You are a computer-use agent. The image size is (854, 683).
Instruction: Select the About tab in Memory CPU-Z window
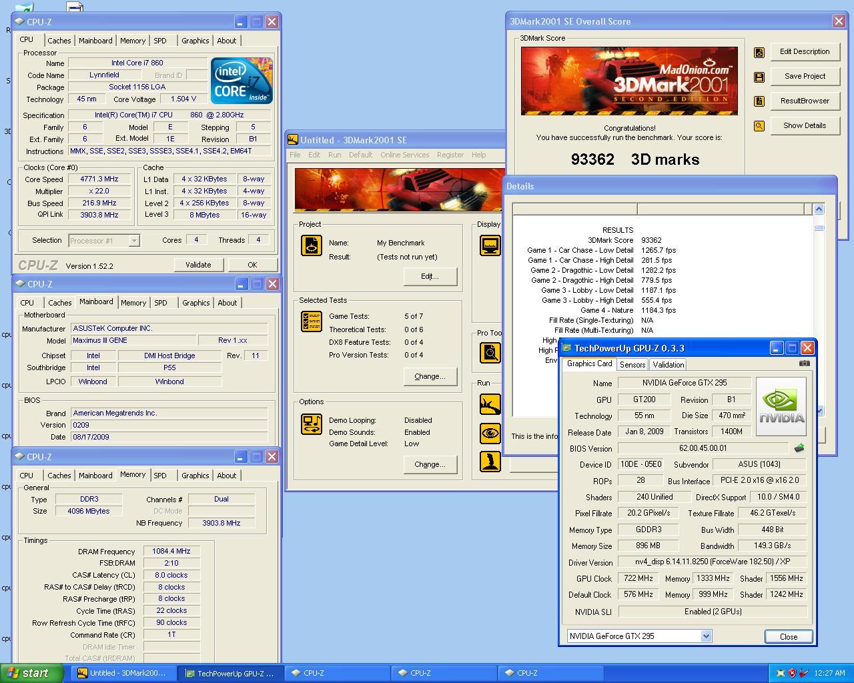point(227,476)
